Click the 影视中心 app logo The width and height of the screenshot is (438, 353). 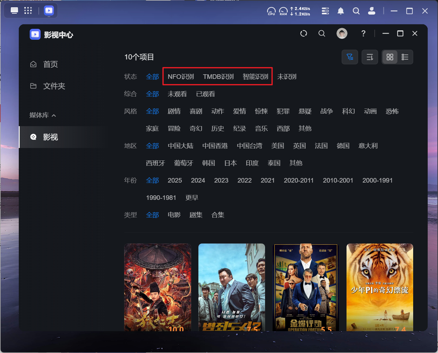point(35,35)
